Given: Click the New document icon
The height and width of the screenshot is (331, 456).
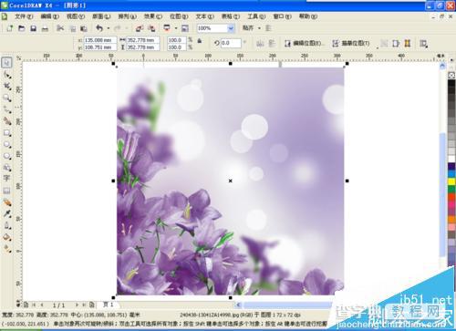Looking at the screenshot, I should [10, 28].
